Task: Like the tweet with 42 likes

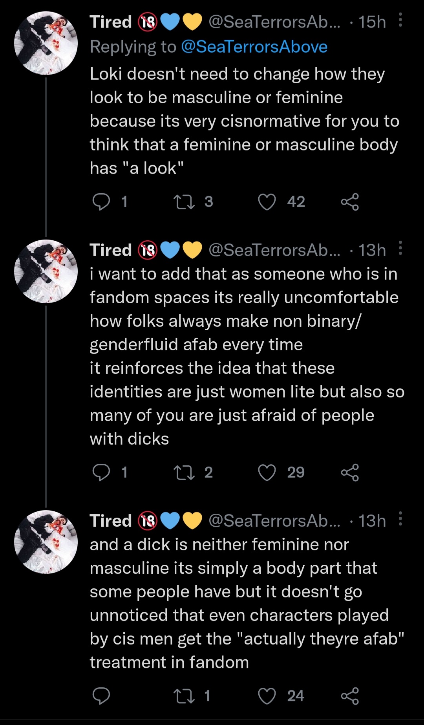Action: pos(267,202)
